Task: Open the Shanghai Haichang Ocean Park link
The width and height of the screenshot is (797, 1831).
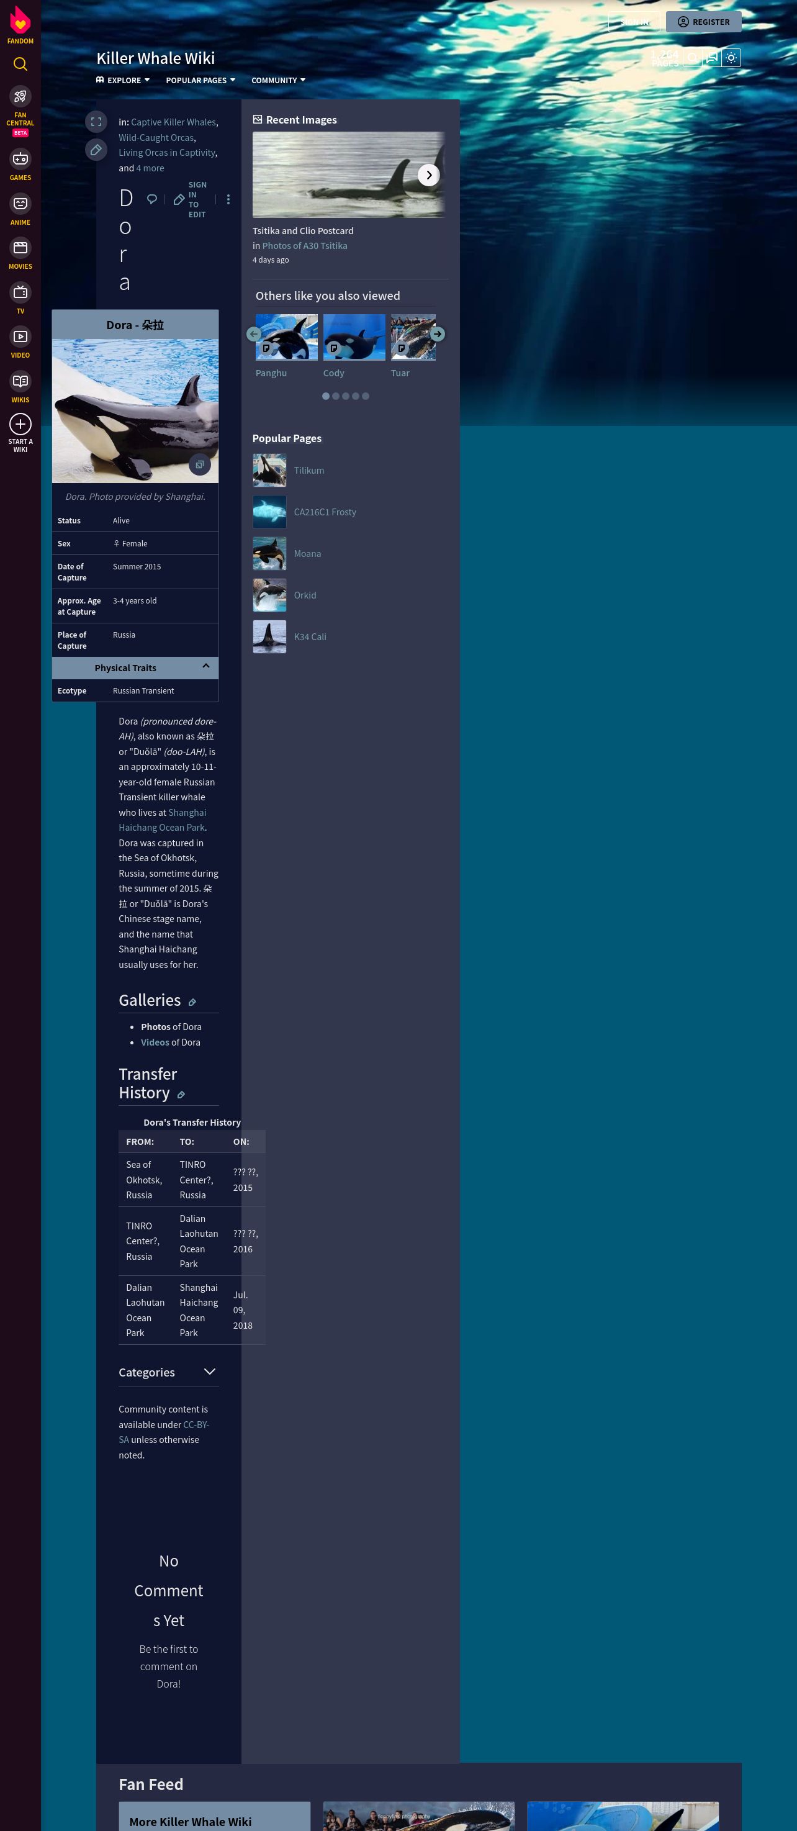Action: point(163,820)
